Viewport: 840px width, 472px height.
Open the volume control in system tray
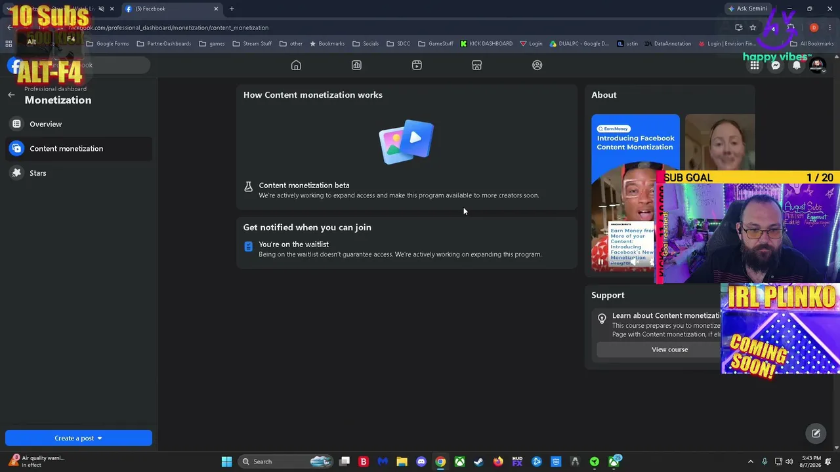coord(789,462)
